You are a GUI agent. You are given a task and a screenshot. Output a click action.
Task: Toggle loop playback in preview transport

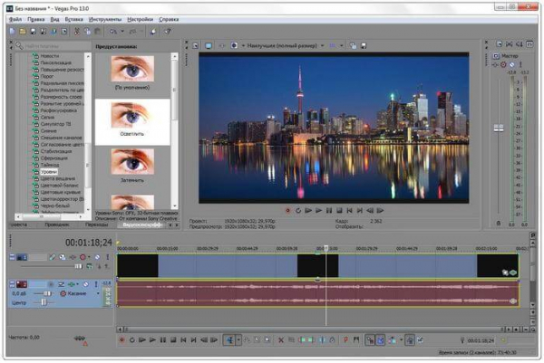tap(298, 210)
